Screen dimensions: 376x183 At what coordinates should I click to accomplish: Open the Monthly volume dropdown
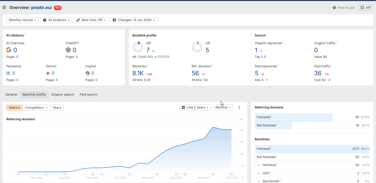pyautogui.click(x=22, y=20)
